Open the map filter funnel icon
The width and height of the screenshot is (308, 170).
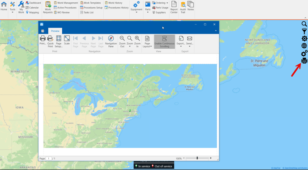304,31
